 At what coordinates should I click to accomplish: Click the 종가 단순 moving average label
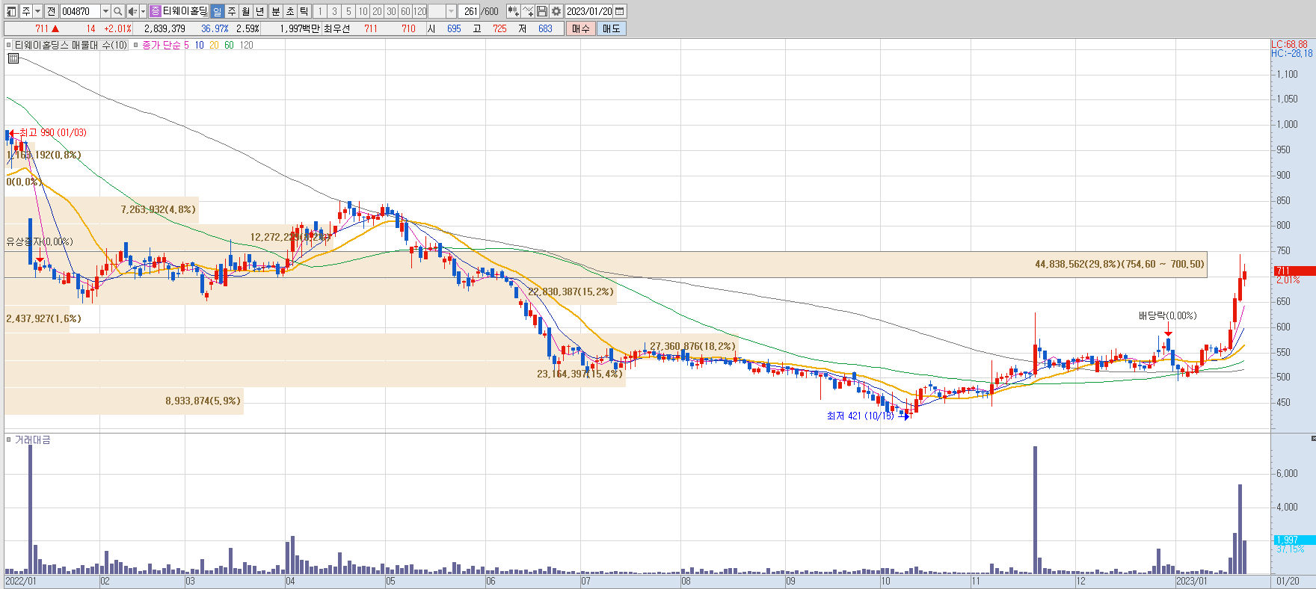(x=161, y=45)
